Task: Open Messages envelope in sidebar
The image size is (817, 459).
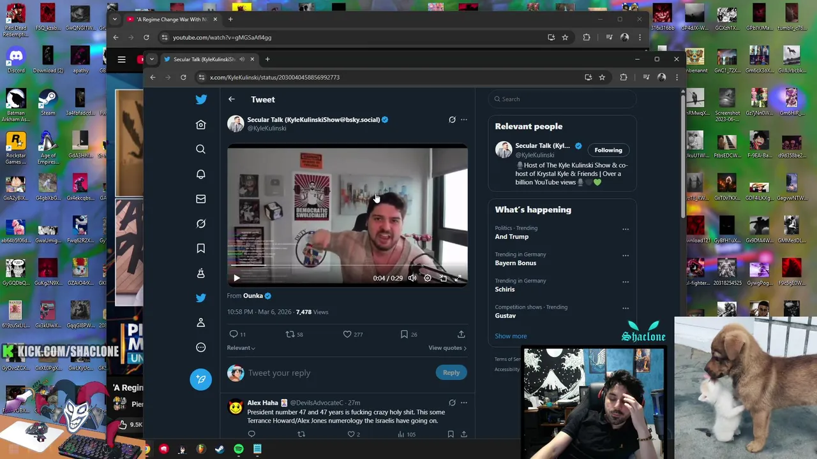Action: [x=201, y=199]
